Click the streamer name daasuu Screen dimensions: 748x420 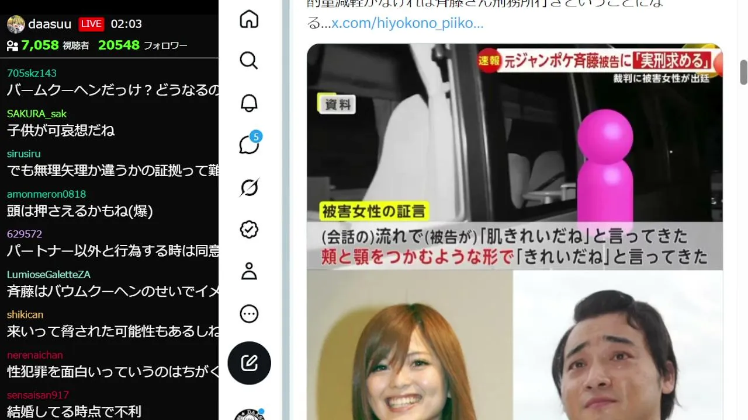point(50,24)
